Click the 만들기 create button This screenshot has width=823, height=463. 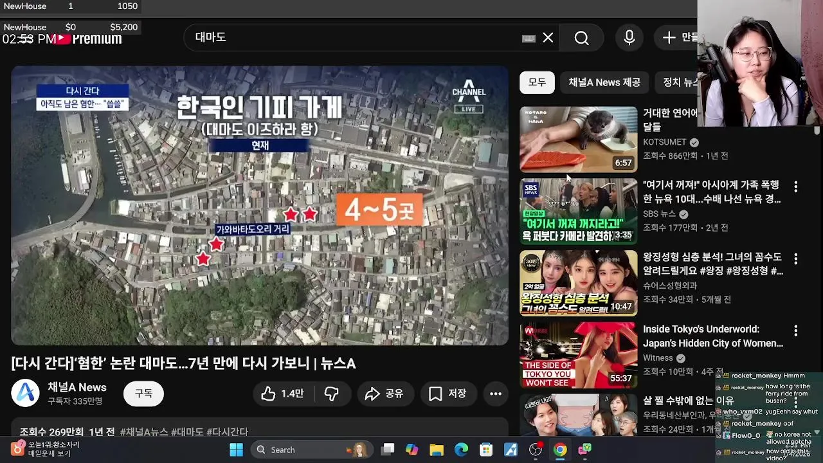click(x=680, y=38)
